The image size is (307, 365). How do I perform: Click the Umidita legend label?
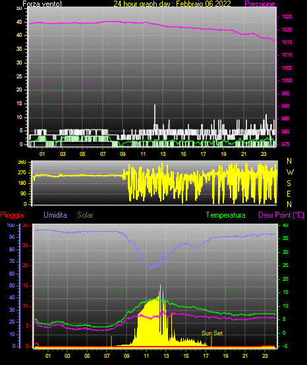[55, 215]
